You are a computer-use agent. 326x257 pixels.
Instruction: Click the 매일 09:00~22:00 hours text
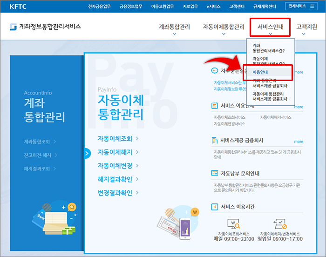tap(234, 239)
